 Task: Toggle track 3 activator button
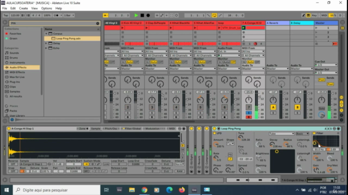point(152,107)
